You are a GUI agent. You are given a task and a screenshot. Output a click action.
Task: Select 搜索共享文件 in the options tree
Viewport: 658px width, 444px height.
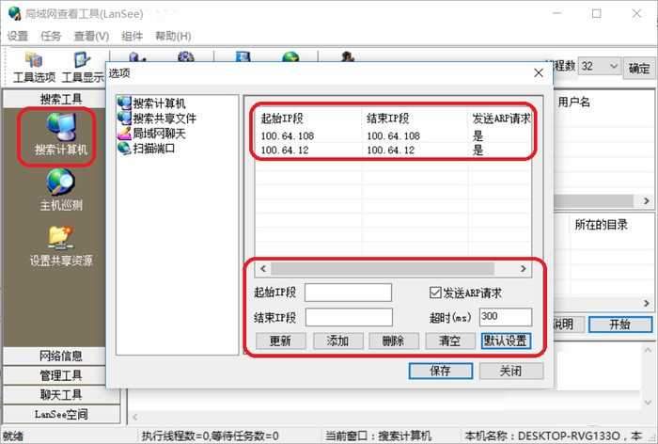[x=164, y=118]
